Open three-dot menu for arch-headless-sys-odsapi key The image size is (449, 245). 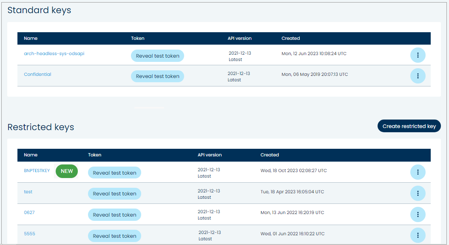pyautogui.click(x=418, y=55)
